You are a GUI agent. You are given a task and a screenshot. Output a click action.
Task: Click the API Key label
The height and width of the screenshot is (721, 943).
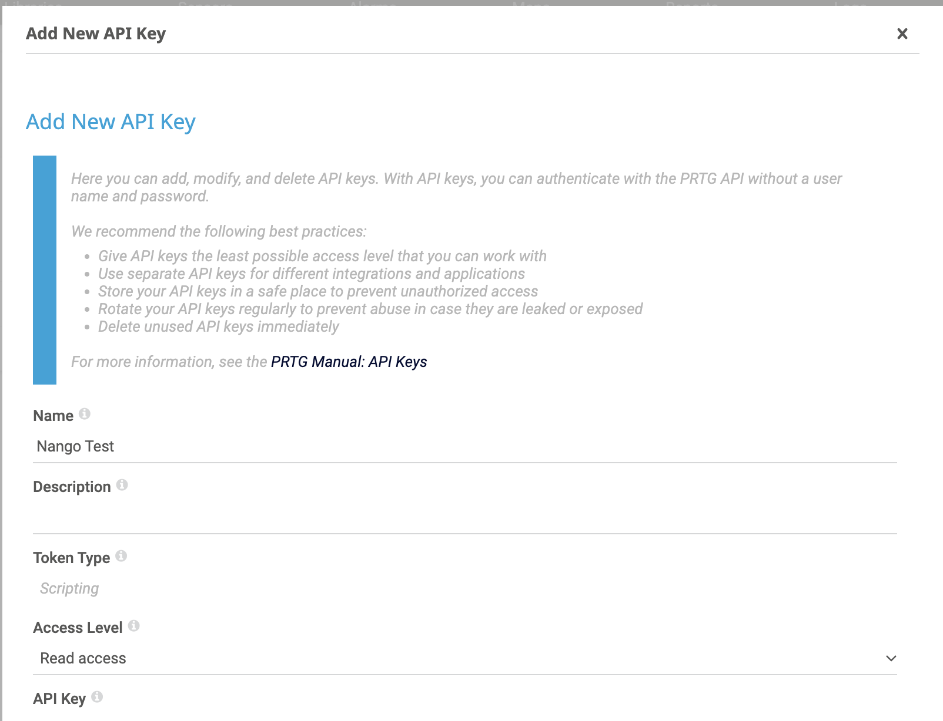click(x=59, y=699)
